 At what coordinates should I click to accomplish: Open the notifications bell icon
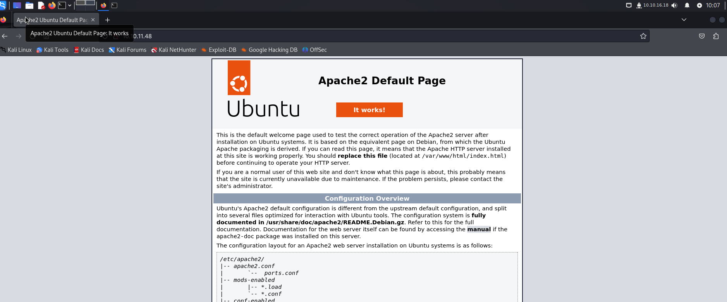(x=687, y=5)
